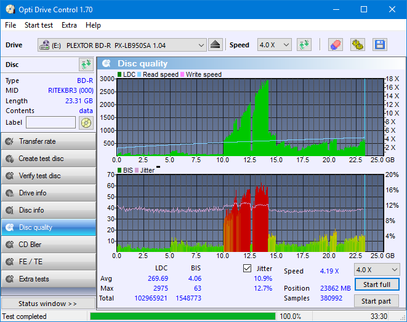407x322 pixels.
Task: Open the top Speed 4.0 X dropdown
Action: pyautogui.click(x=275, y=45)
